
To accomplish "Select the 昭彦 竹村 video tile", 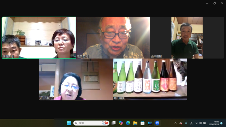I will (x=113, y=38).
